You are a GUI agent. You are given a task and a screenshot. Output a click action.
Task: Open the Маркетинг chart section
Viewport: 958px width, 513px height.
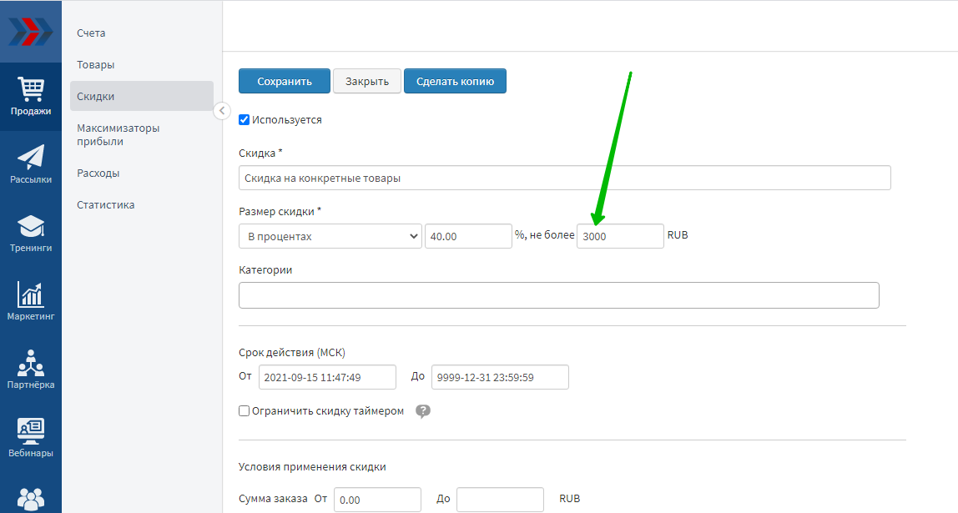click(x=31, y=301)
